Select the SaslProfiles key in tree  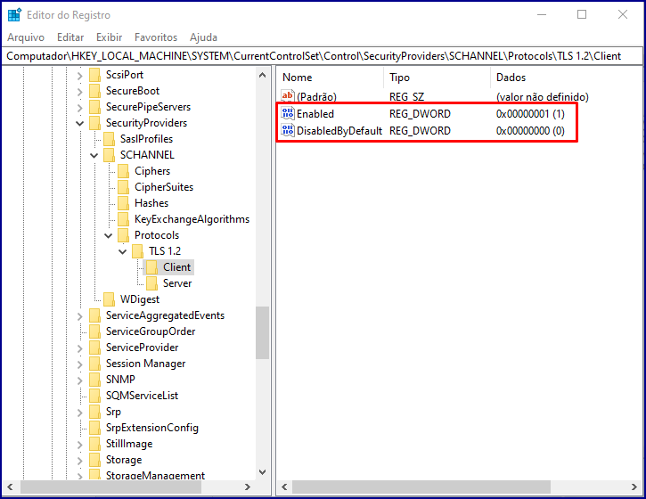coord(146,139)
